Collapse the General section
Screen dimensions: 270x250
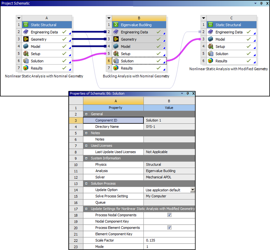(86, 114)
